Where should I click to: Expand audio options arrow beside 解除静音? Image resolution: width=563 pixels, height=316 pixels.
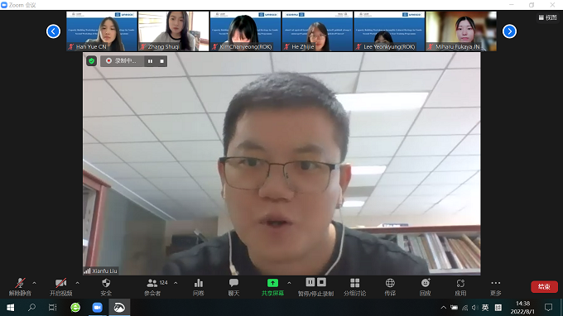[35, 283]
